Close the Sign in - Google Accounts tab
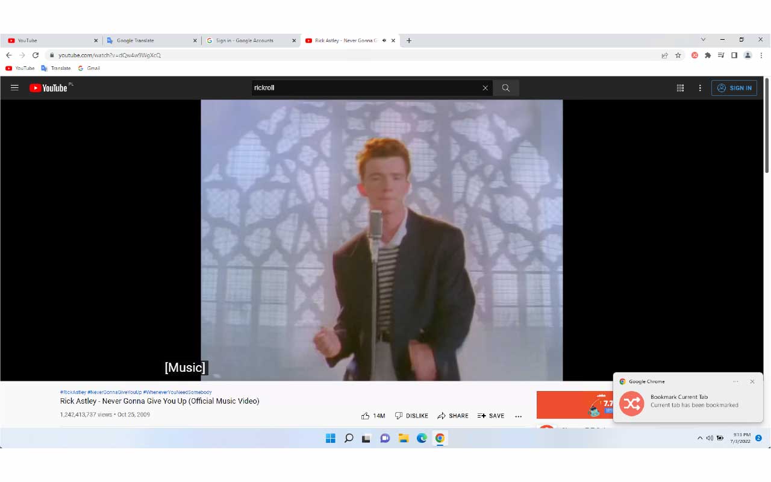 (294, 40)
